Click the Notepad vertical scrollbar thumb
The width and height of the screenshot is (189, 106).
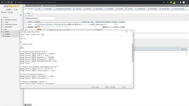click(x=133, y=53)
